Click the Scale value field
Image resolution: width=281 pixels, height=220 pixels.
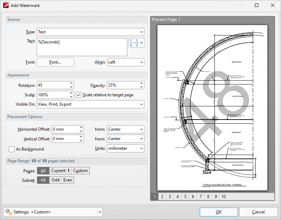(53, 95)
